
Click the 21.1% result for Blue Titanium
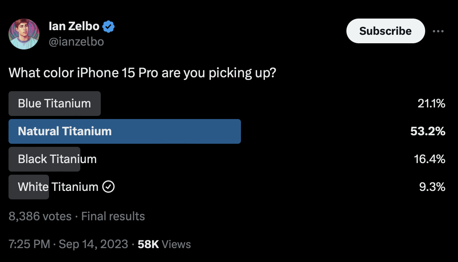431,104
